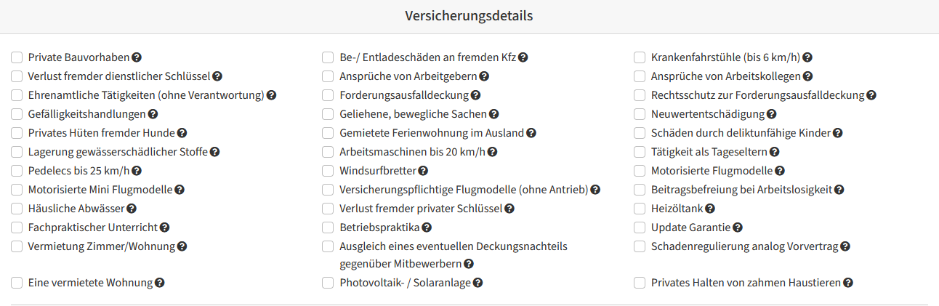Click info icon beside Photovoltaik- / Solaranlage
The image size is (939, 306).
tap(478, 283)
